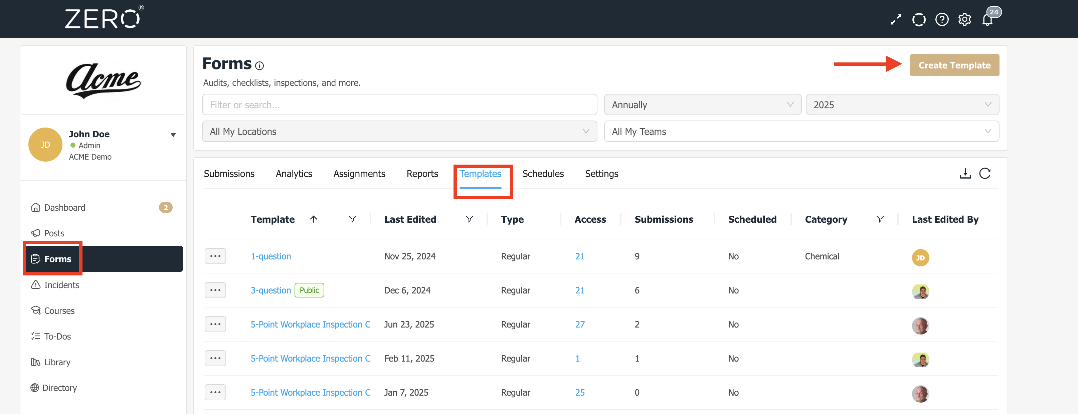This screenshot has width=1078, height=414.
Task: Click the Create Template button
Action: coord(954,65)
